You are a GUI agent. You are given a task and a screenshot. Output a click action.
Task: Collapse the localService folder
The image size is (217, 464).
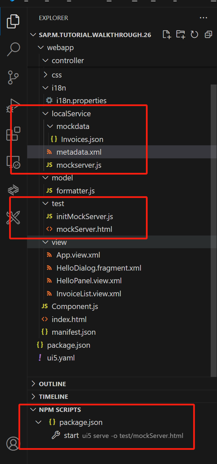pos(71,114)
